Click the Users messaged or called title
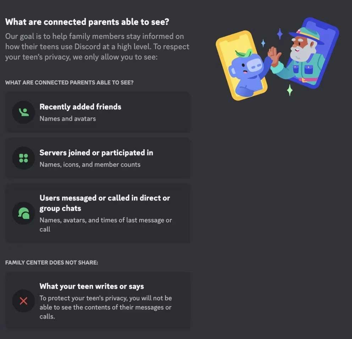The height and width of the screenshot is (339, 352). 105,203
